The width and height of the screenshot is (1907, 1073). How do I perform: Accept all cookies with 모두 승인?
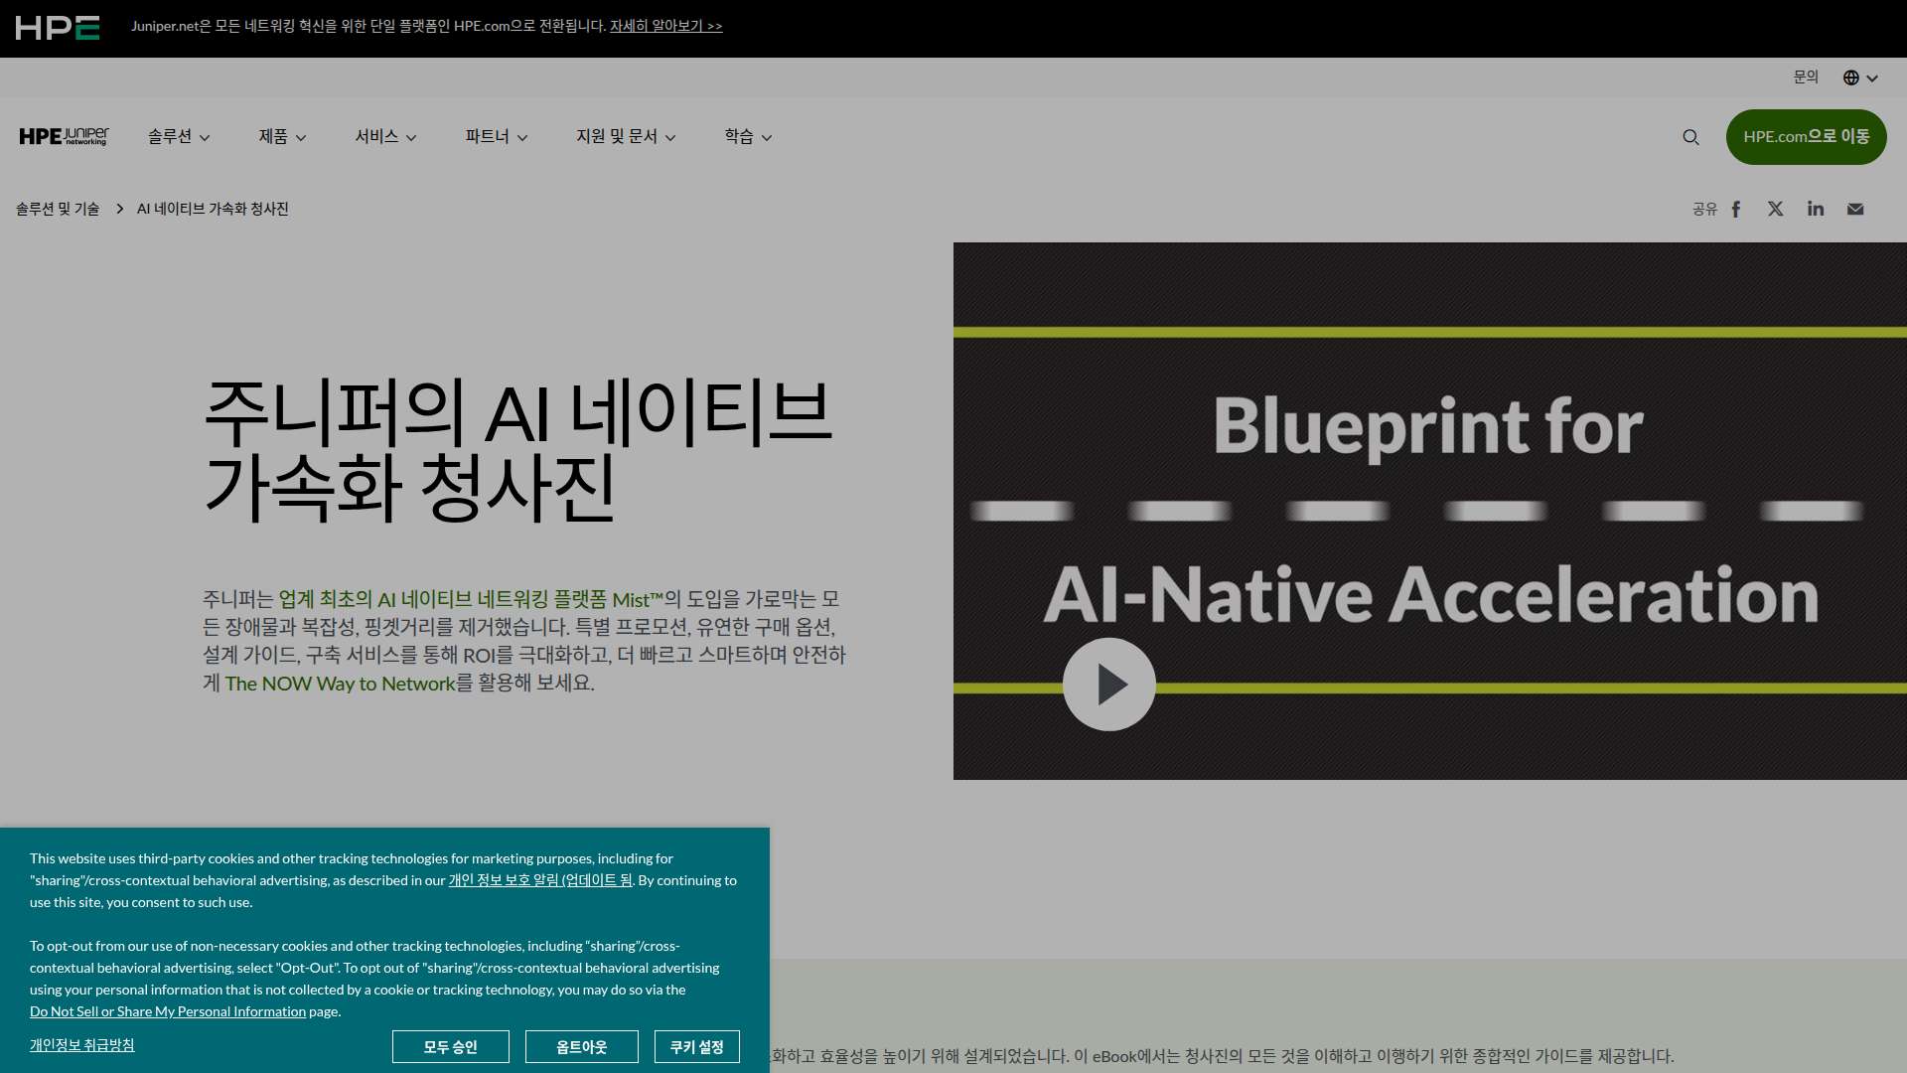click(451, 1047)
